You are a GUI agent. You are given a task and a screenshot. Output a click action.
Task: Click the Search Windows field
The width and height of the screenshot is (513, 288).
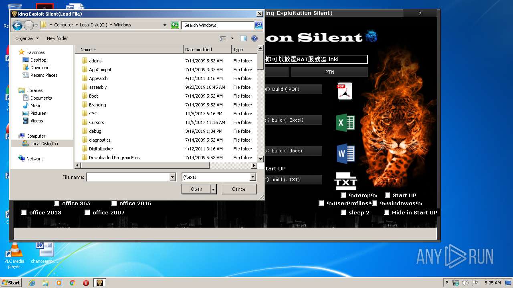[218, 25]
